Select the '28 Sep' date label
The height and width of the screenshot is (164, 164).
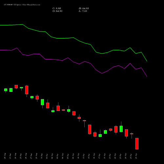coord(136,156)
